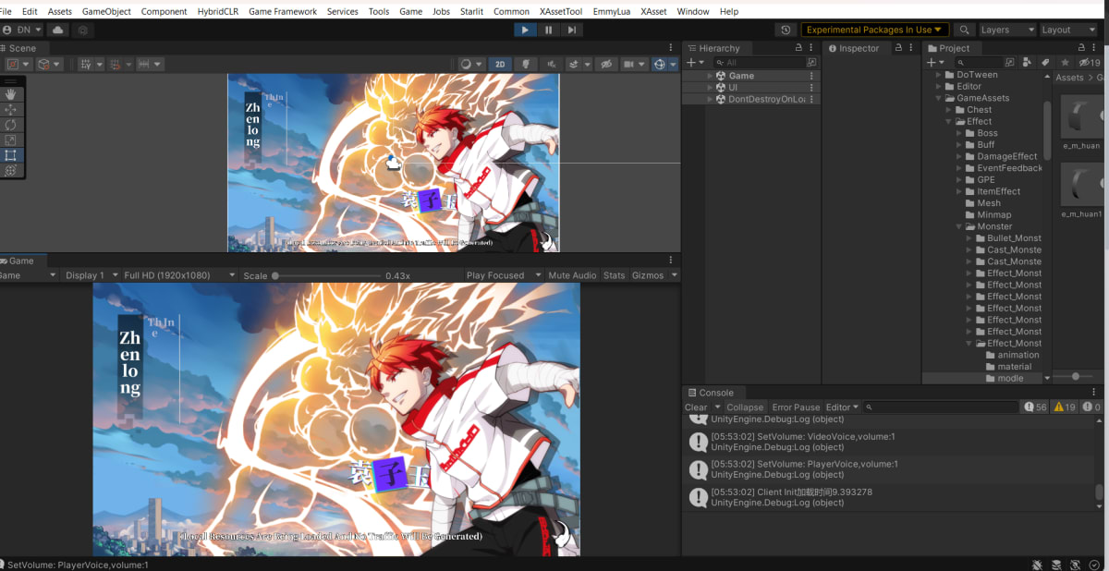This screenshot has width=1109, height=571.
Task: Open Display 1 dropdown
Action: click(x=91, y=275)
